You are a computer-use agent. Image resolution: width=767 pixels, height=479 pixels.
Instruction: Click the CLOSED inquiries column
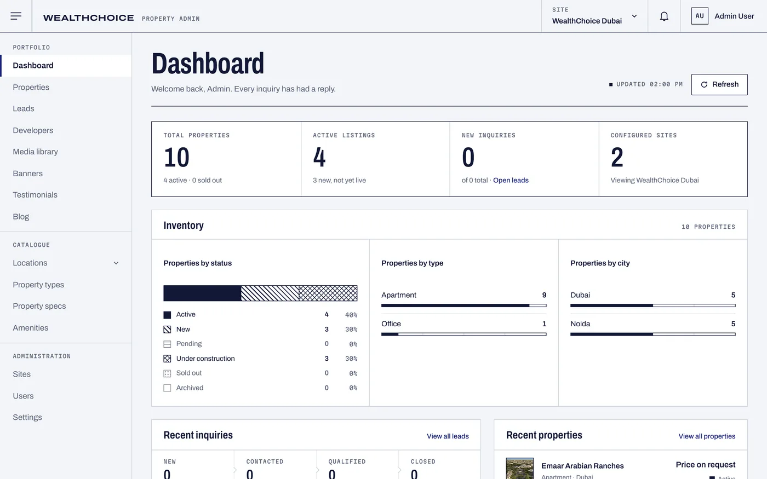439,465
